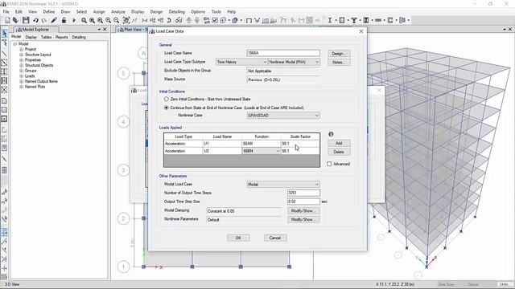Click the zoom-out magnifier before the pan icon
Screen dimensions: 515x289
pos(116,20)
